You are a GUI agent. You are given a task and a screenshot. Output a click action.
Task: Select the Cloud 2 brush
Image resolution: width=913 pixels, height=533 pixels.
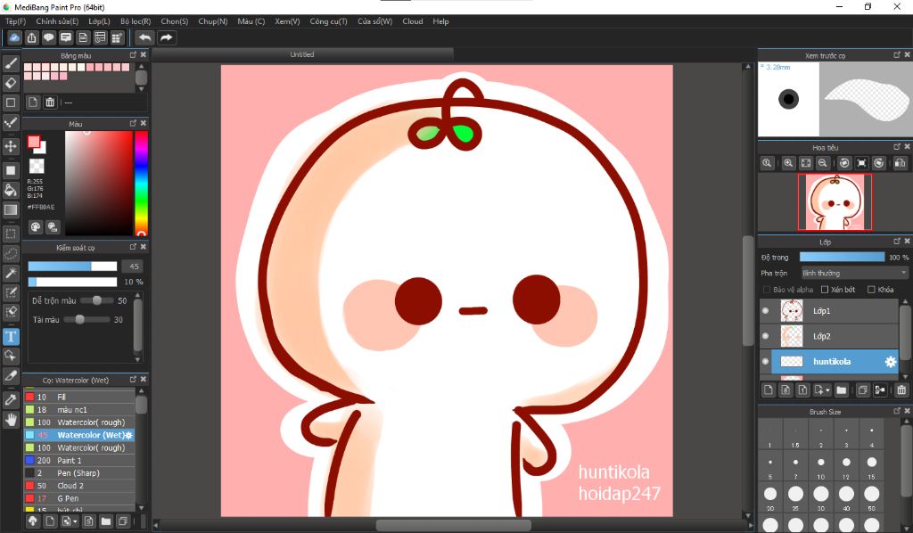pyautogui.click(x=79, y=486)
